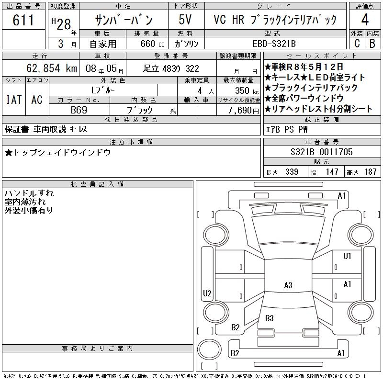The image size is (383, 383).
Task: Click exterior color Lブルー
Action: [103, 90]
